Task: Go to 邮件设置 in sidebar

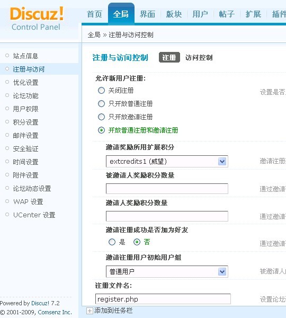Action: point(25,136)
